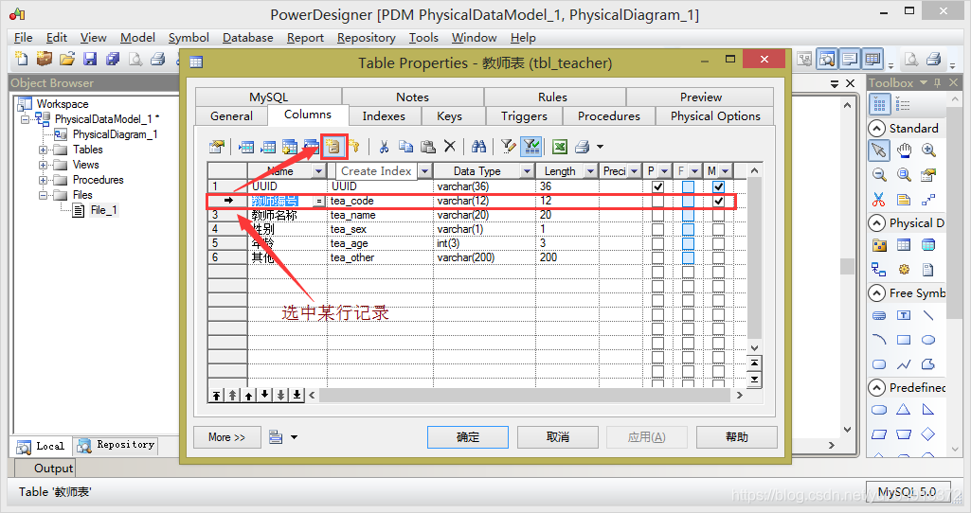Click the Delete X icon in dialog toolbar
Viewport: 971px width, 513px height.
click(450, 147)
